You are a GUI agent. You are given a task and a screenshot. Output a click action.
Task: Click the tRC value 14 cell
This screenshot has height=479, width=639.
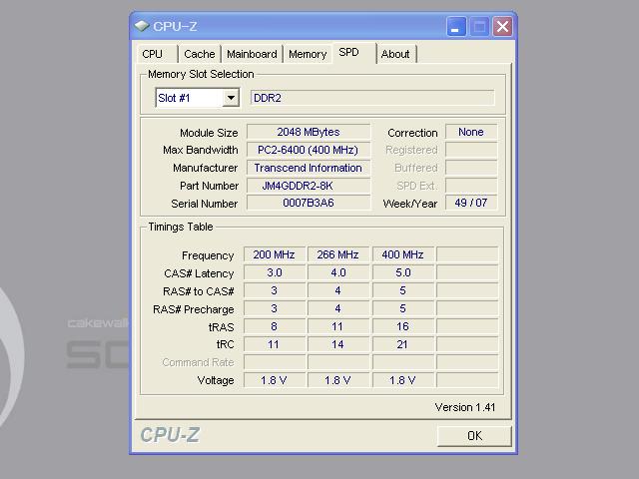[338, 344]
